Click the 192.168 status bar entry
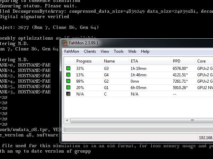213x159 pixels. click(206, 138)
